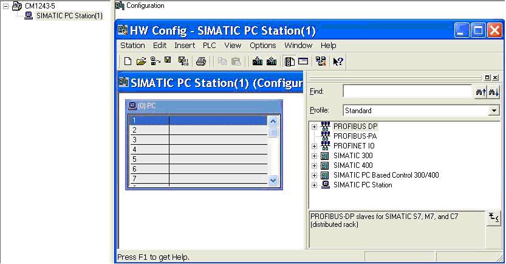The width and height of the screenshot is (506, 264).
Task: Select slot 5 row in PC rack
Action: [198, 159]
